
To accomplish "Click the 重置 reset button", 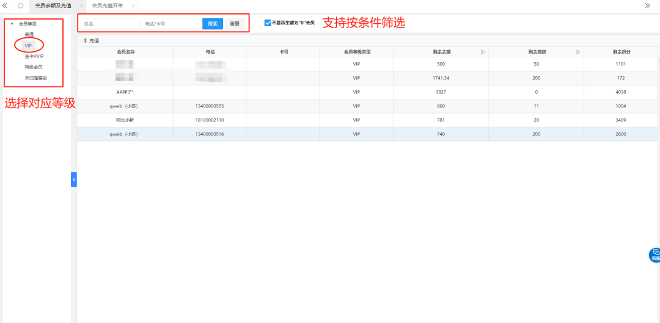I will [x=234, y=24].
